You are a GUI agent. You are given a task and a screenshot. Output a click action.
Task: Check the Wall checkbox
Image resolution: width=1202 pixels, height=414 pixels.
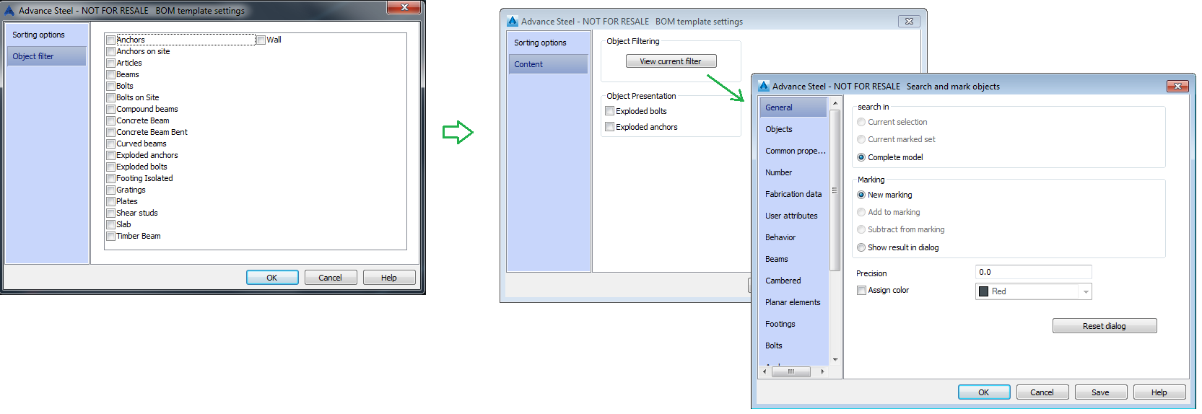[x=261, y=40]
